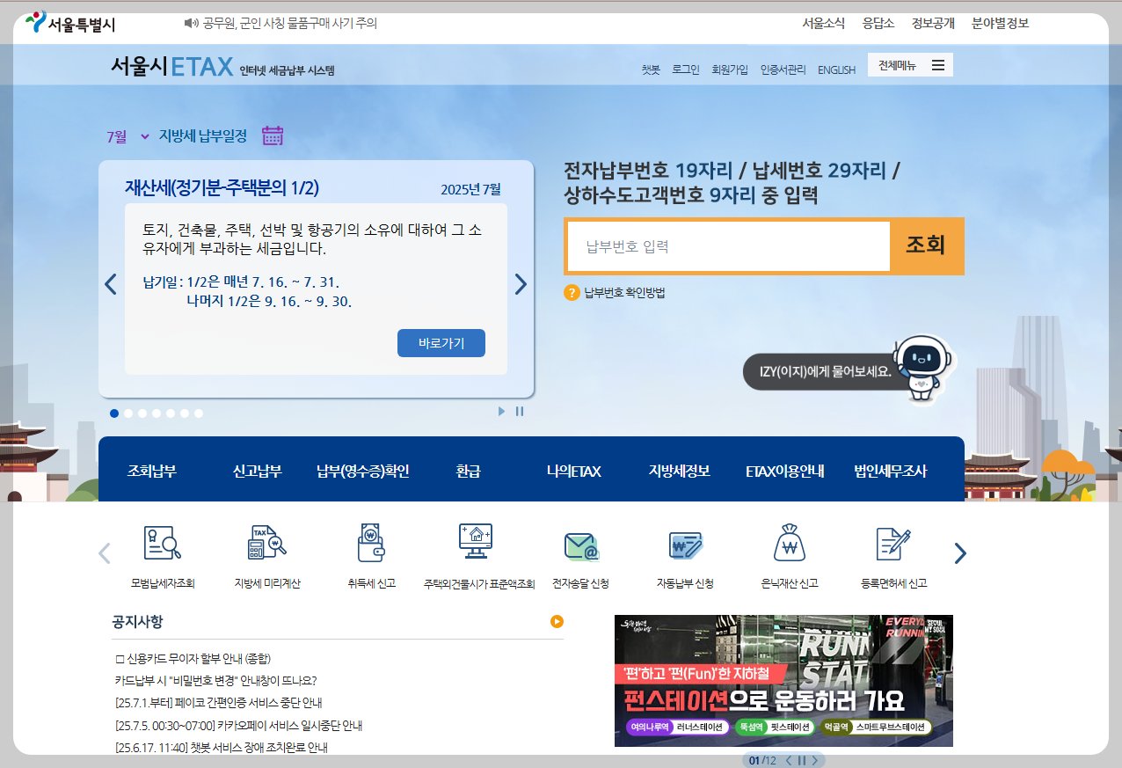
Task: Show next tax schedule slide
Action: pyautogui.click(x=521, y=284)
